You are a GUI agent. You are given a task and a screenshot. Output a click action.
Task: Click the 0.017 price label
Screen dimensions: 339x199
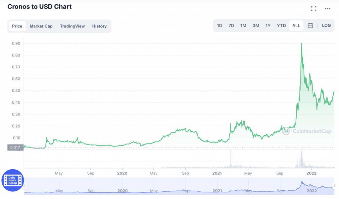point(15,148)
